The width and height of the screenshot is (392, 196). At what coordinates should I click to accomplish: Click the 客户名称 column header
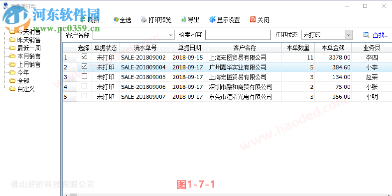245,48
